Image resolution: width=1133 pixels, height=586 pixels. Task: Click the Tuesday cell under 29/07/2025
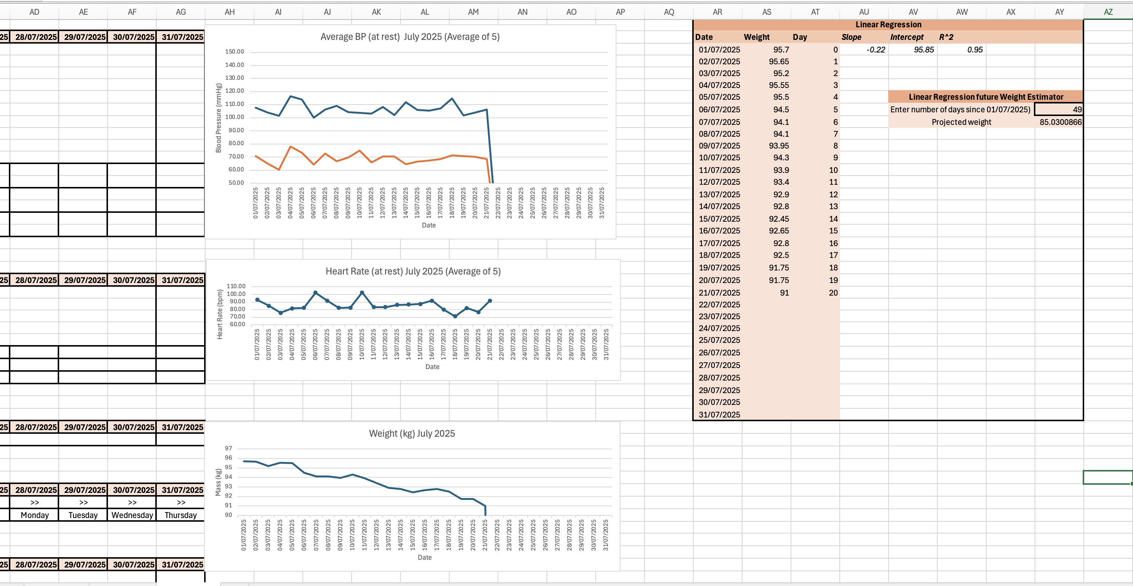83,515
